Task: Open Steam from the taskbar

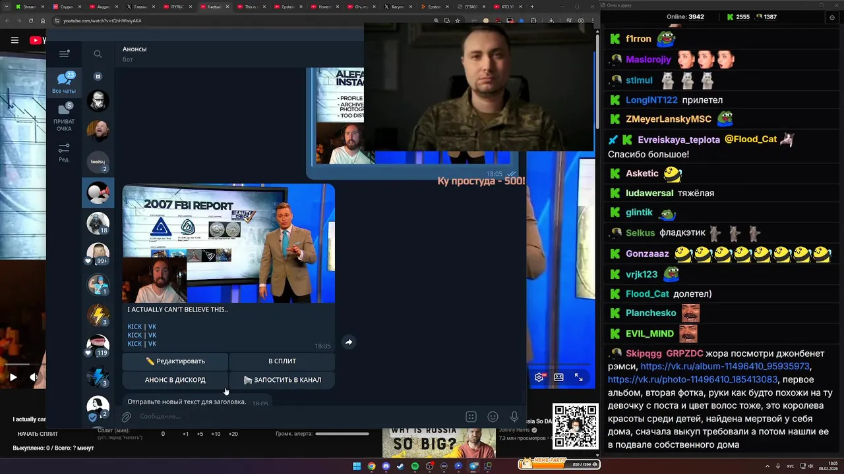Action: tap(400, 466)
